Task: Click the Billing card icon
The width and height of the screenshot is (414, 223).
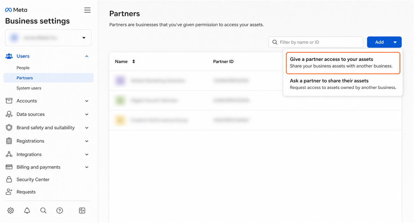Action: pyautogui.click(x=9, y=167)
